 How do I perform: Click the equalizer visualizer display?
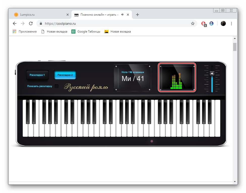(177, 77)
